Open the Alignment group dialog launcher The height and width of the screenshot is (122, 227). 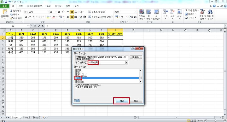point(112,22)
